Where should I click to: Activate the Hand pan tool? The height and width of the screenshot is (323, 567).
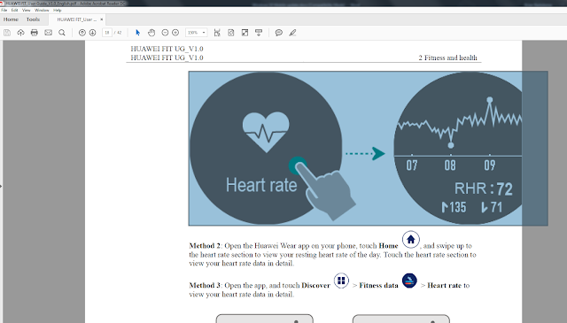point(151,33)
